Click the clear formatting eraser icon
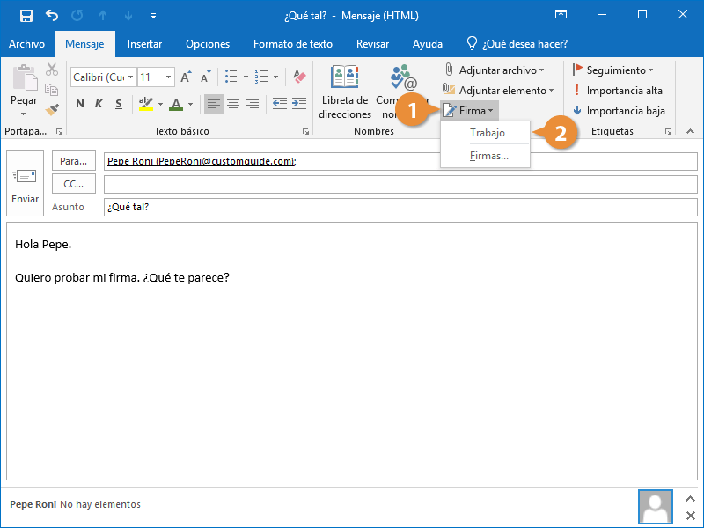 coord(299,77)
